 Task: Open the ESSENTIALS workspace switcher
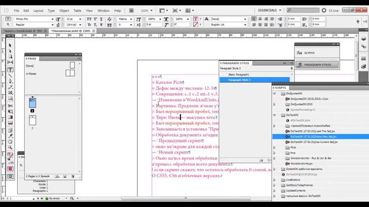tap(269, 10)
